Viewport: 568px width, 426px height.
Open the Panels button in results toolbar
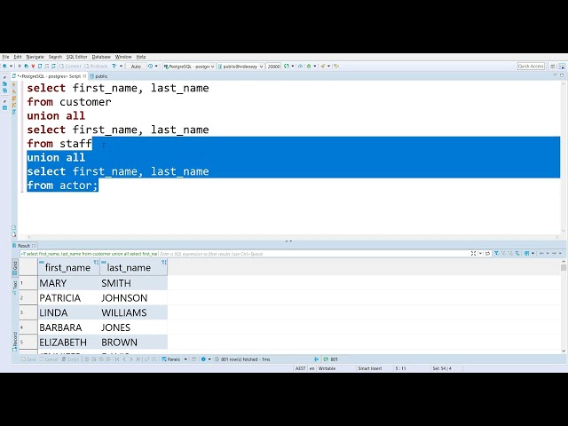click(x=171, y=359)
